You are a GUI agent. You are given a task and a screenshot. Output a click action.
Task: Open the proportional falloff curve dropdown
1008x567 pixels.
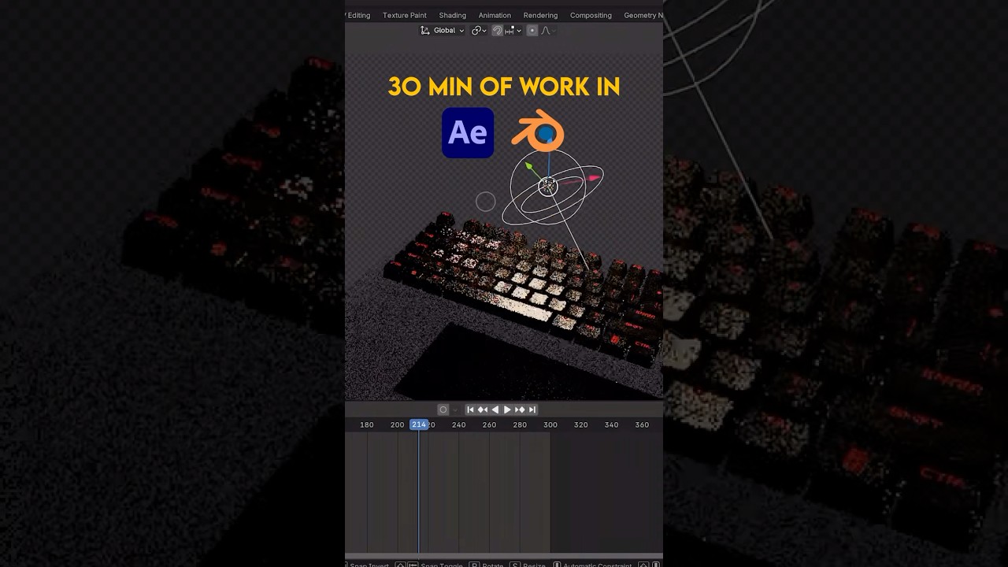(548, 31)
